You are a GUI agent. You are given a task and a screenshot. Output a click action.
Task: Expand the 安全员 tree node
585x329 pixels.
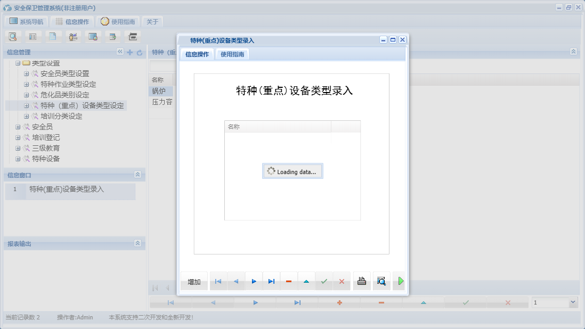pyautogui.click(x=18, y=127)
